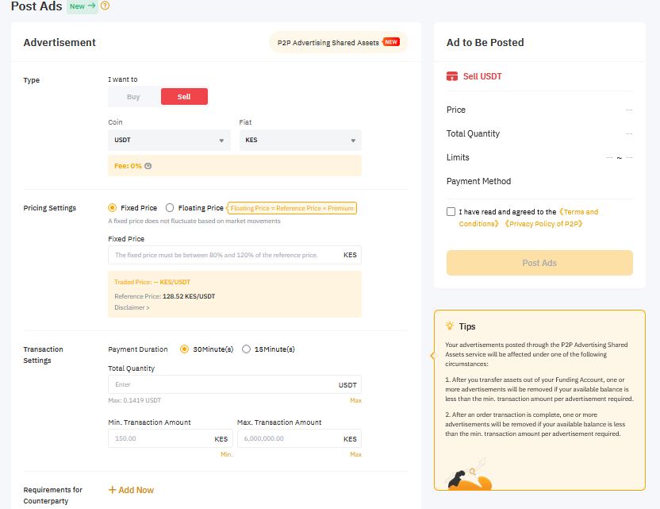This screenshot has width=660, height=509.
Task: Choose 15 Minutes payment duration
Action: [x=247, y=349]
